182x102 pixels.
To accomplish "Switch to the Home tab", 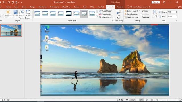I will (x=8, y=7).
